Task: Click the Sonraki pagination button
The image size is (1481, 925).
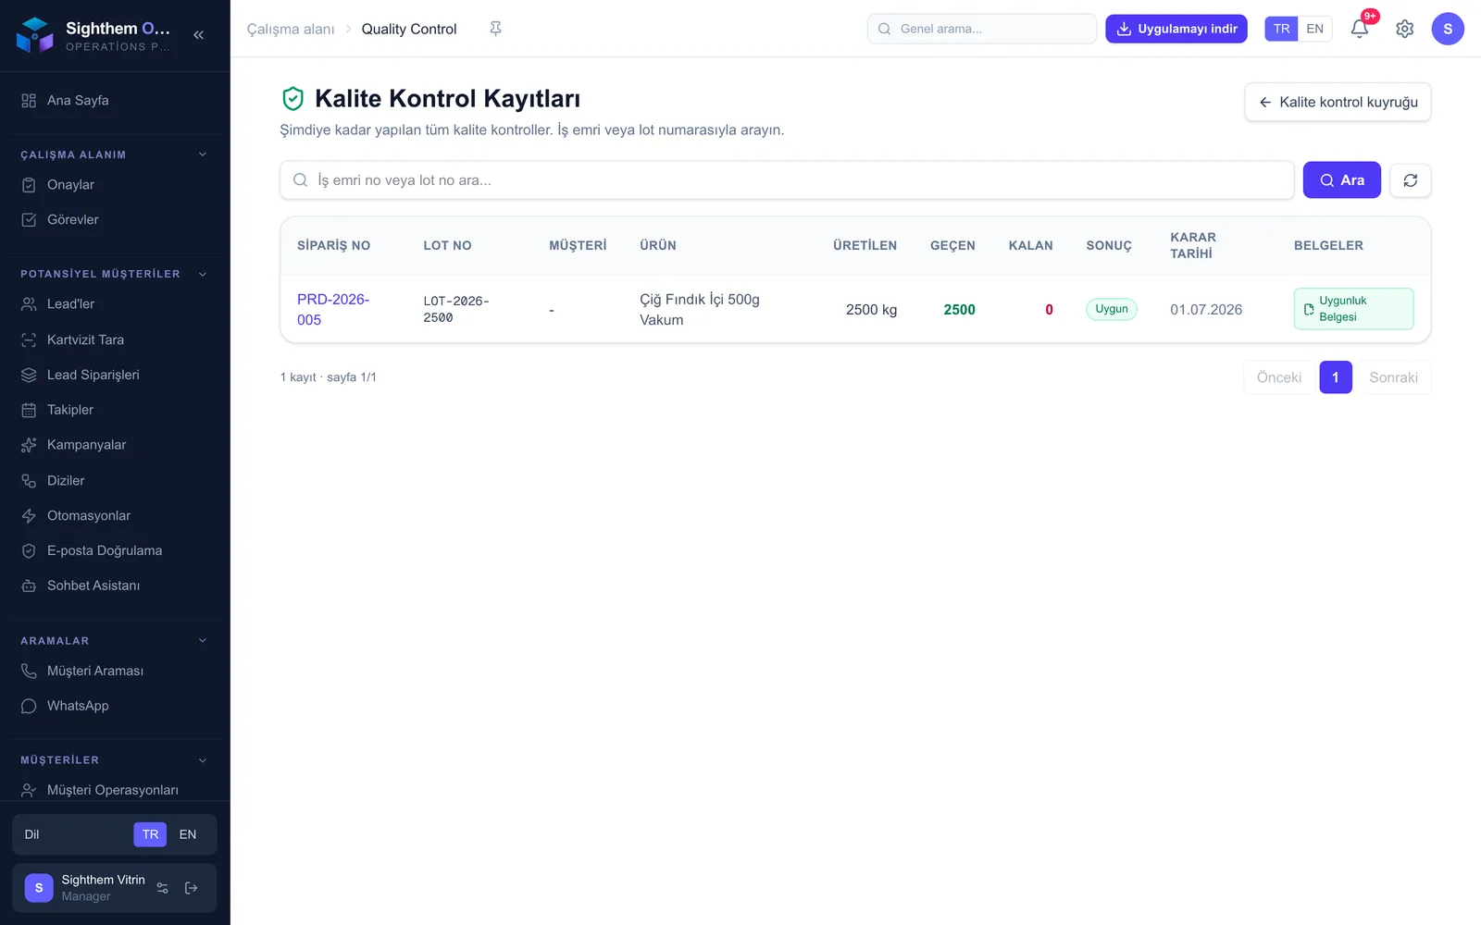Action: 1393,377
